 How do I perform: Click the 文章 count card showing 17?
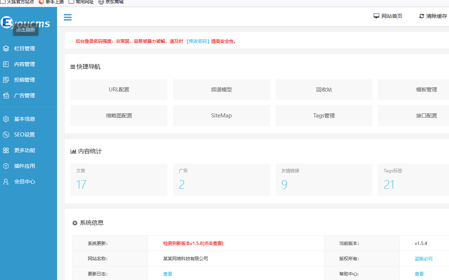119,179
